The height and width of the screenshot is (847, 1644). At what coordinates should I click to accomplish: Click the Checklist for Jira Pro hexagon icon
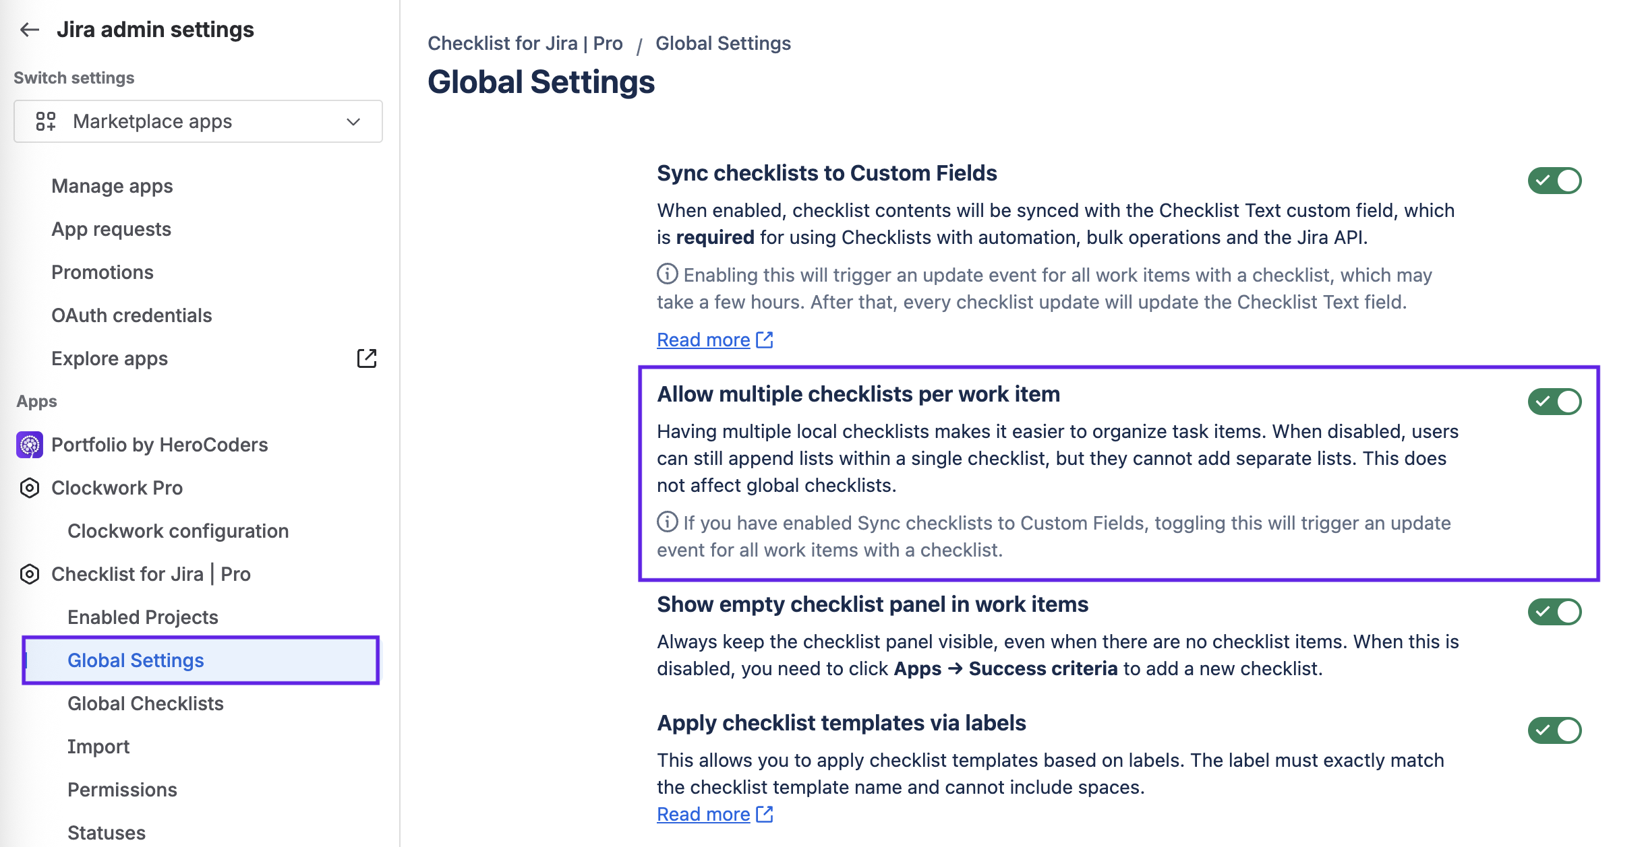pyautogui.click(x=30, y=574)
